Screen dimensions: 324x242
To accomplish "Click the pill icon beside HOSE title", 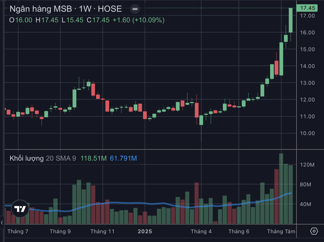I will tap(135, 9).
